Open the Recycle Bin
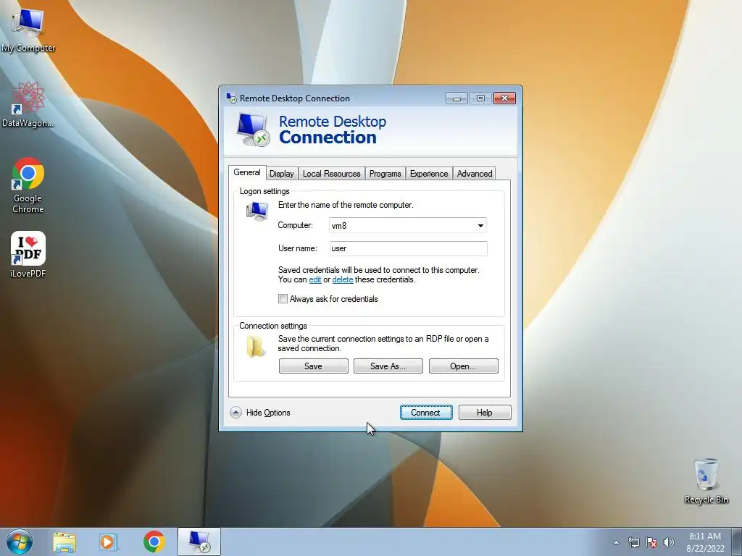The height and width of the screenshot is (556, 742). 706,481
